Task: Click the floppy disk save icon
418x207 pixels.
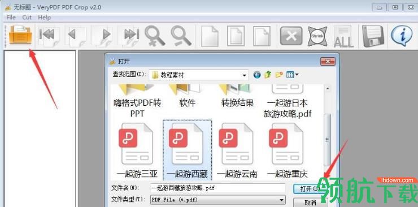Action: point(373,36)
